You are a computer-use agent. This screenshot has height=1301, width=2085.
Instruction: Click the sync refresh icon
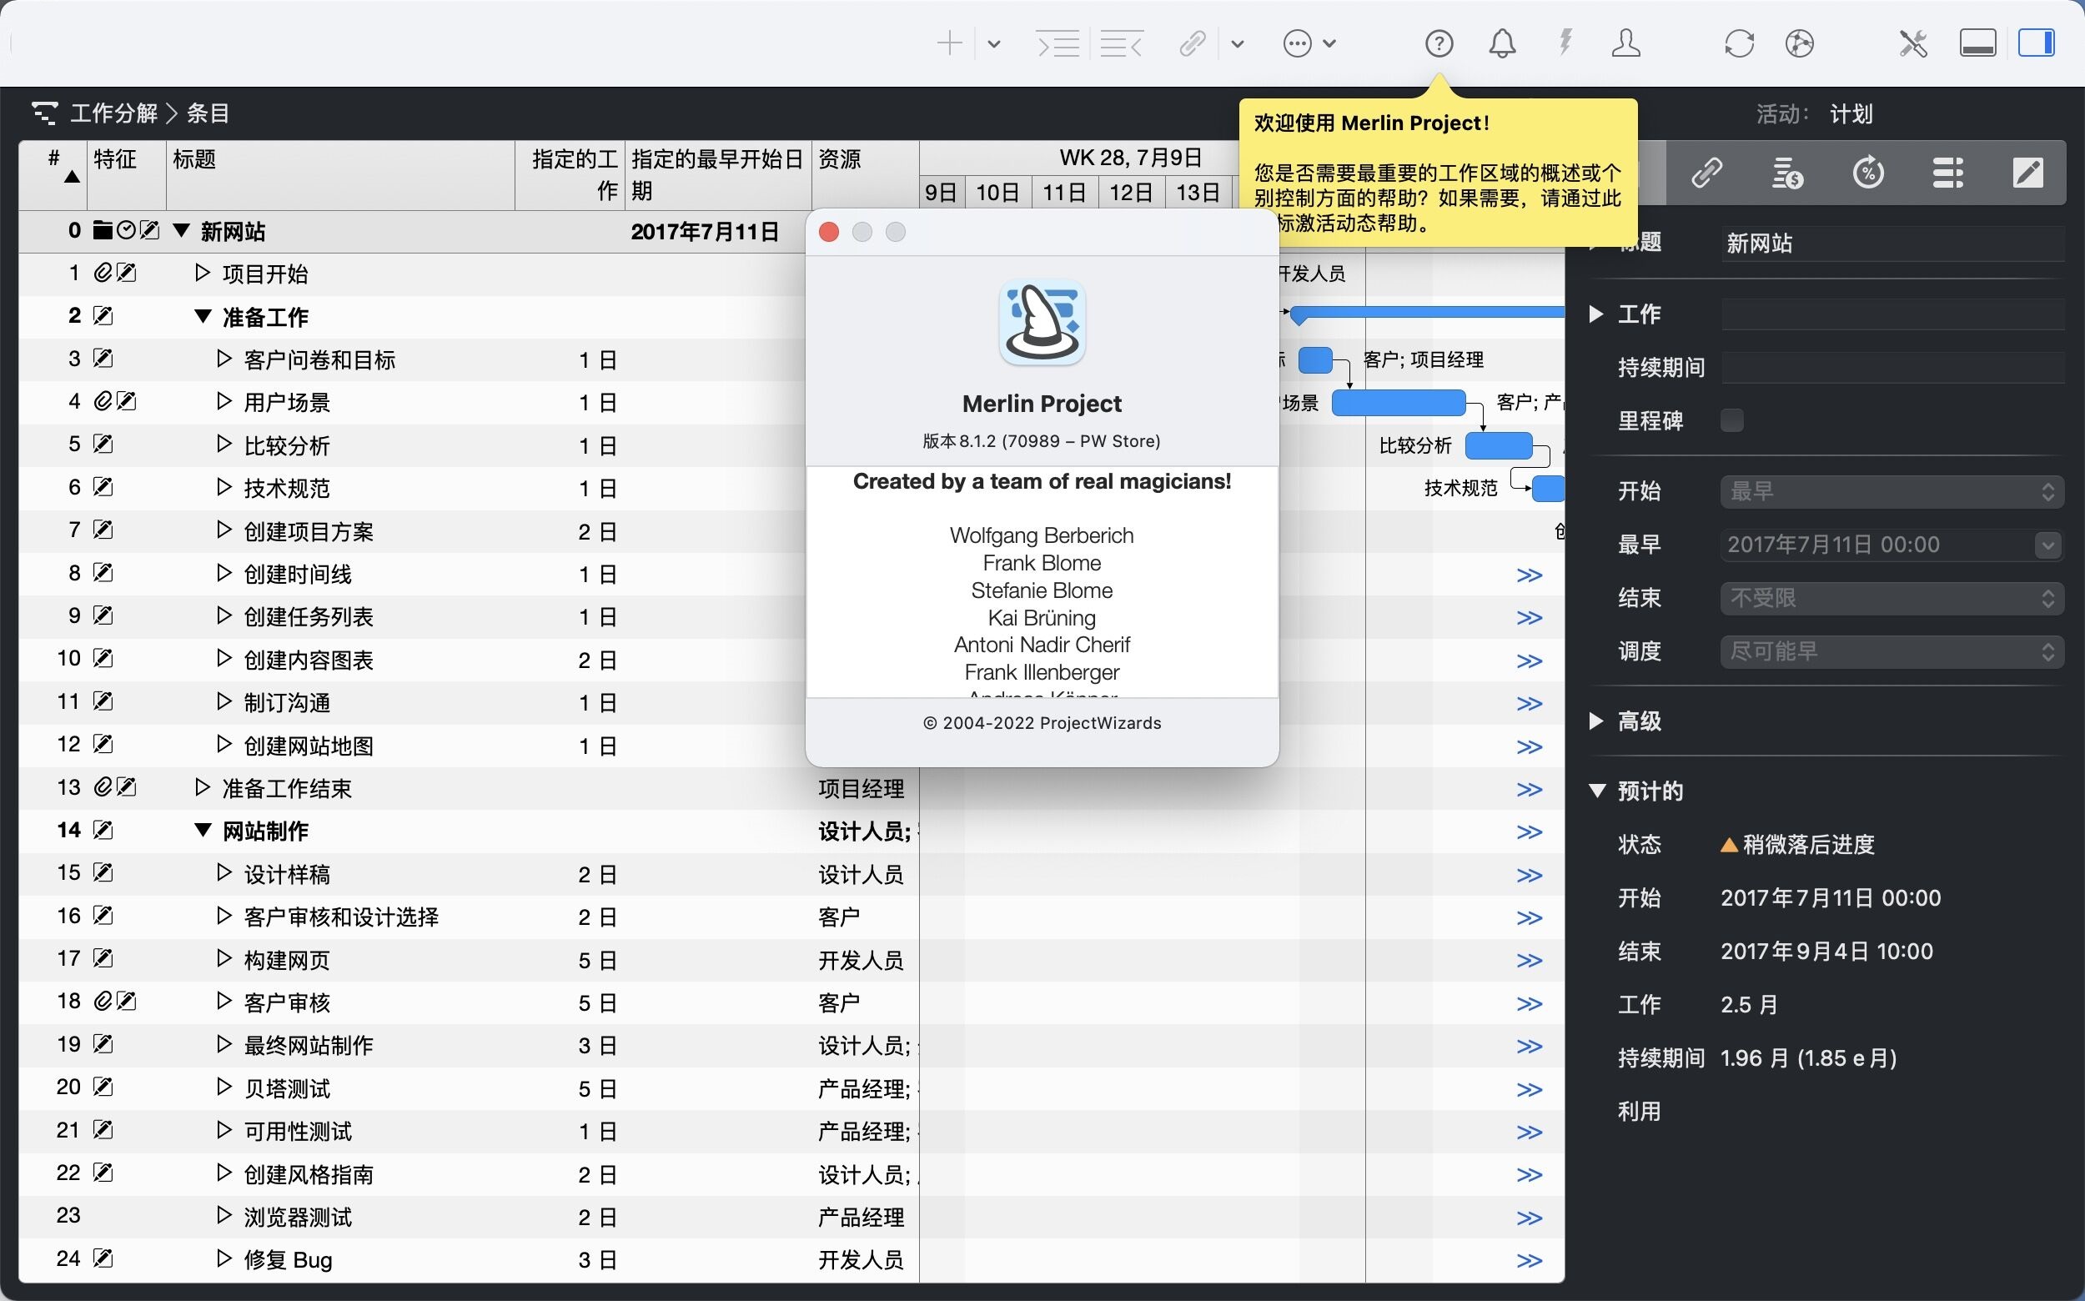1739,43
